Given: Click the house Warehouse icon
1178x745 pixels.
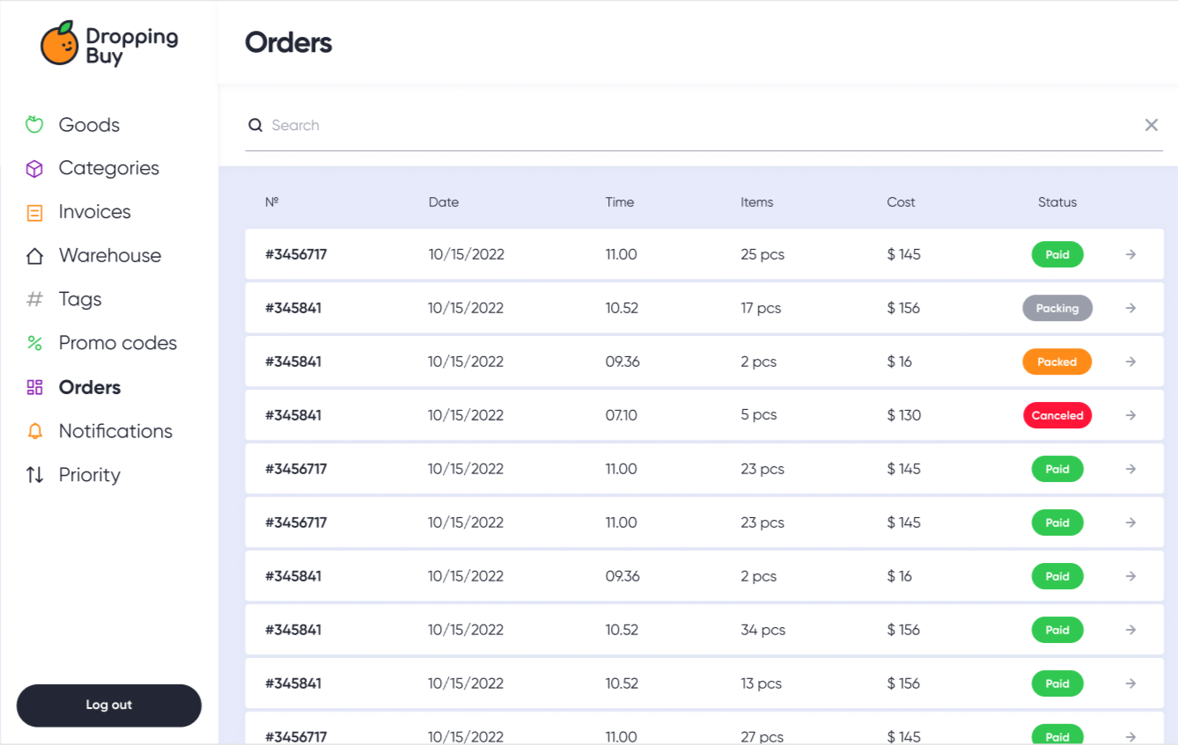Looking at the screenshot, I should pos(34,256).
